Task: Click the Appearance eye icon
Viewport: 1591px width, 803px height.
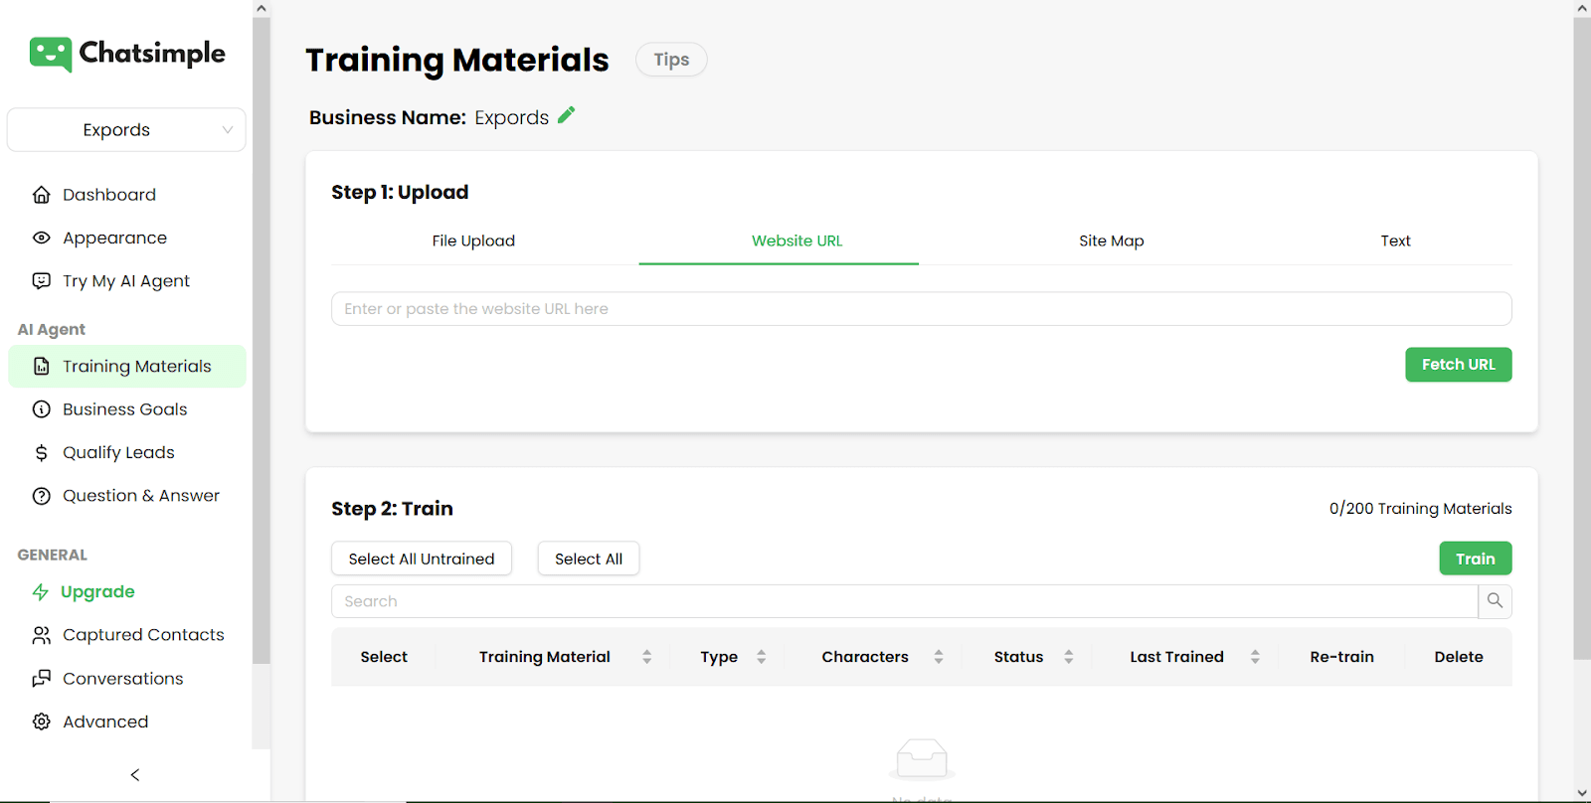Action: pos(41,238)
